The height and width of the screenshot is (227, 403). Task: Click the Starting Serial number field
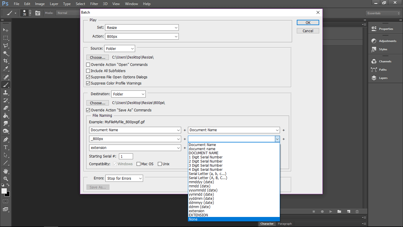tap(126, 156)
